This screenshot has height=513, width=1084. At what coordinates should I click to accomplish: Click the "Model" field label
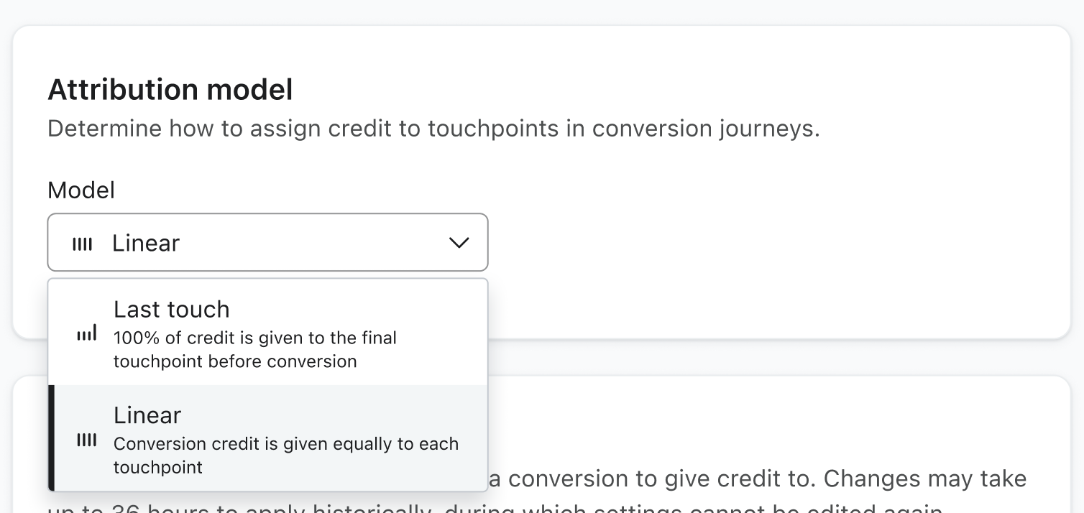pos(81,190)
